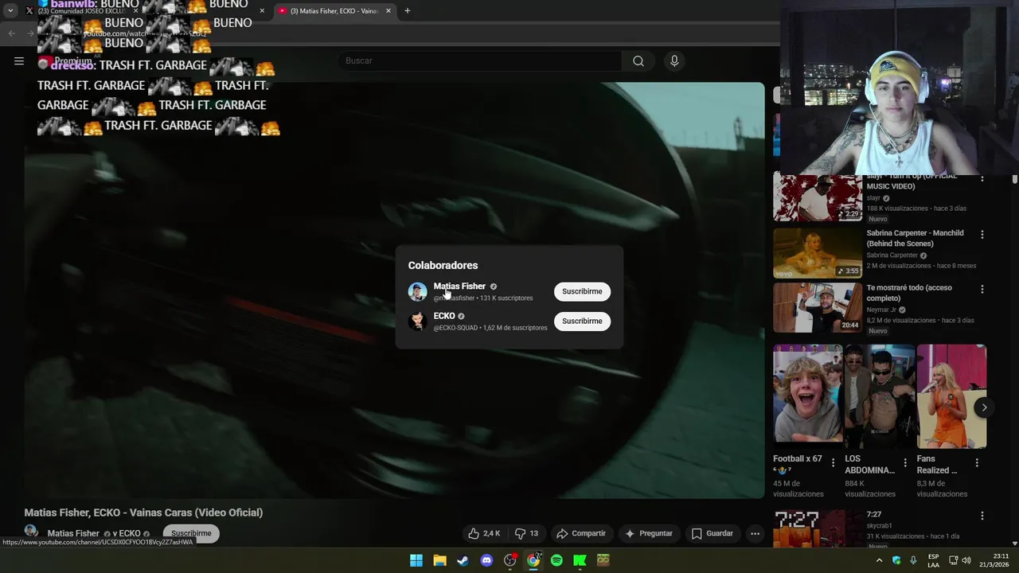Open the 7:27 video thumbnail
Screen dimensions: 1019x573
pyautogui.click(x=818, y=529)
